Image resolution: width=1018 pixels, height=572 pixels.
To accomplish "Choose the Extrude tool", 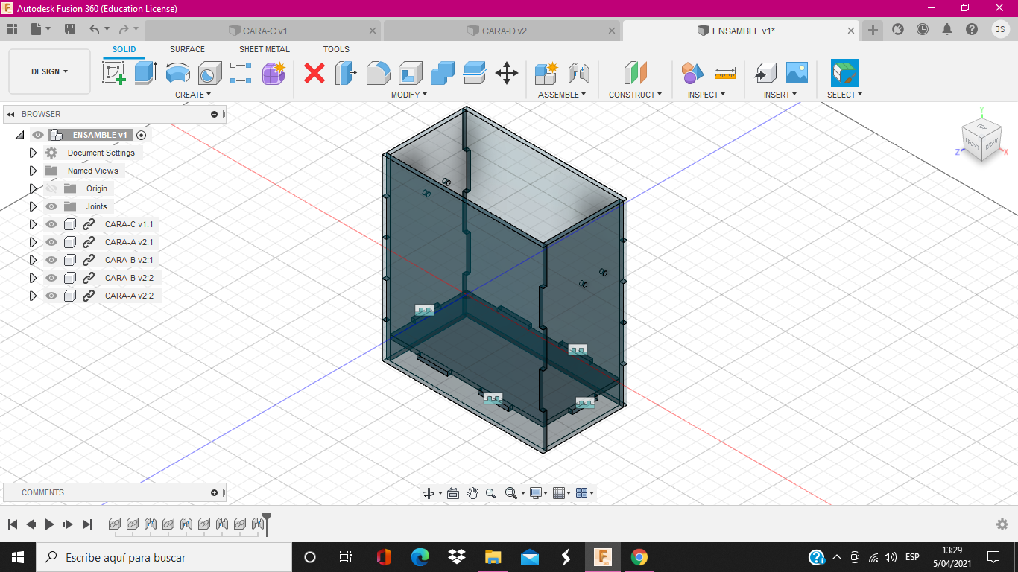I will tap(145, 73).
